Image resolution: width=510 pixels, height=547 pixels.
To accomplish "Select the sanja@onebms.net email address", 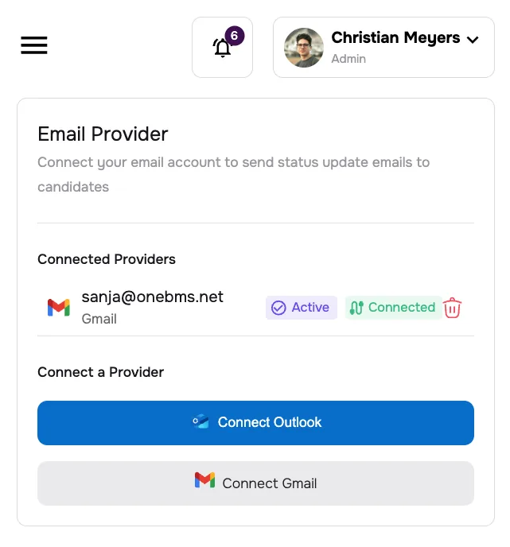I will pos(152,297).
